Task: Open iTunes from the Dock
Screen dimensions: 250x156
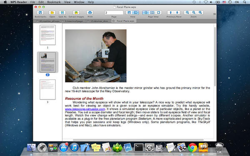Action: pos(74,147)
